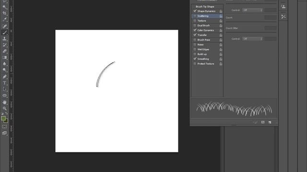Select the Eyedropper tool
Viewport: 307px width, 172px height.
pyautogui.click(x=4, y=20)
